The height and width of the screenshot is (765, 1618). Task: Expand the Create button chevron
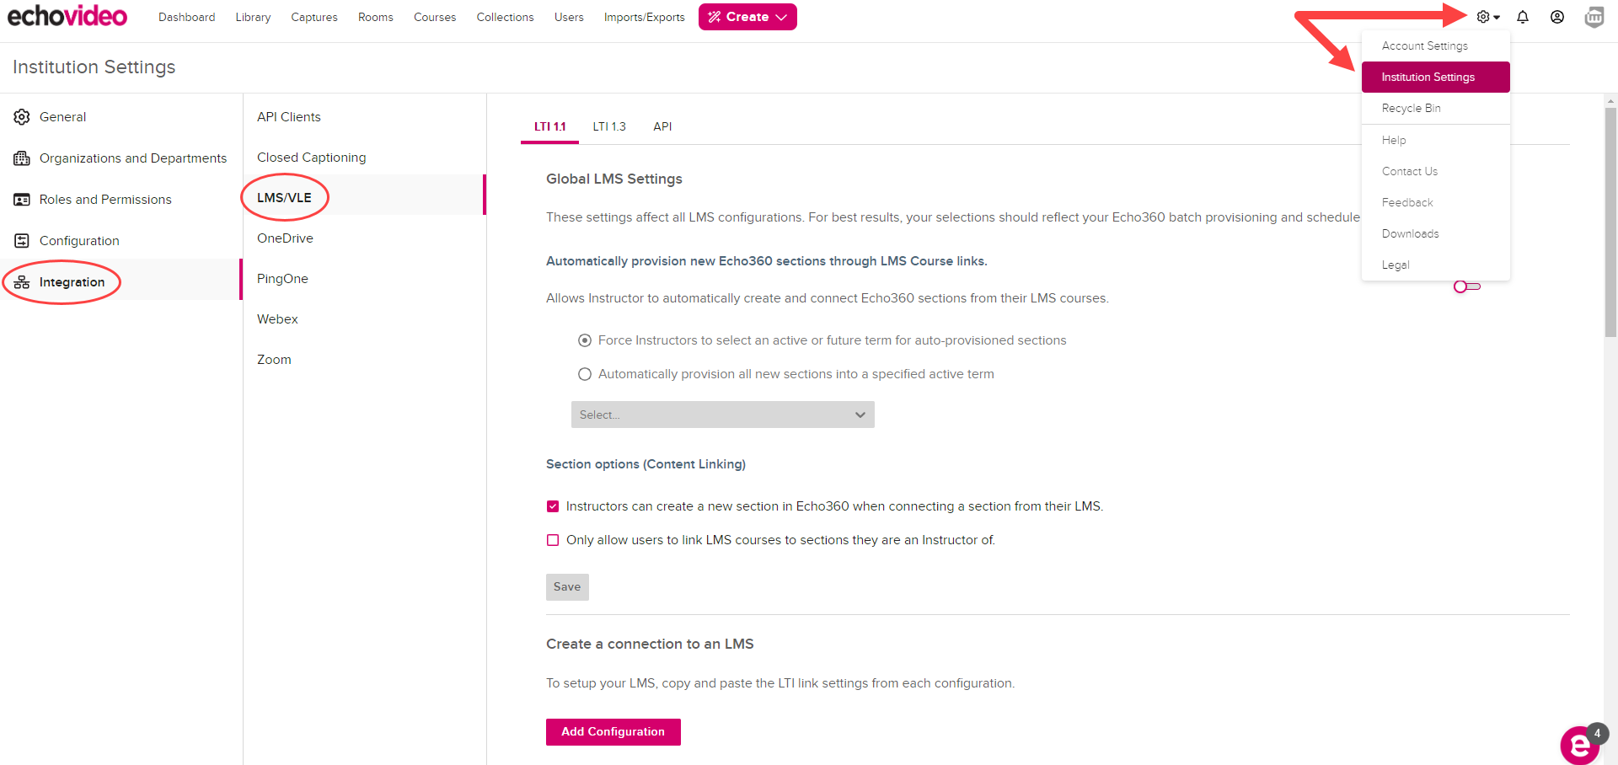(x=781, y=17)
